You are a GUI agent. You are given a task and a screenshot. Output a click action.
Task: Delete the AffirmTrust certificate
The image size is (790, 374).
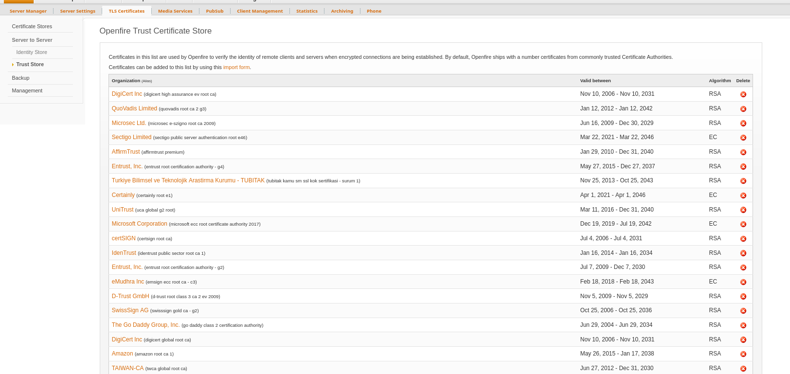pos(743,152)
